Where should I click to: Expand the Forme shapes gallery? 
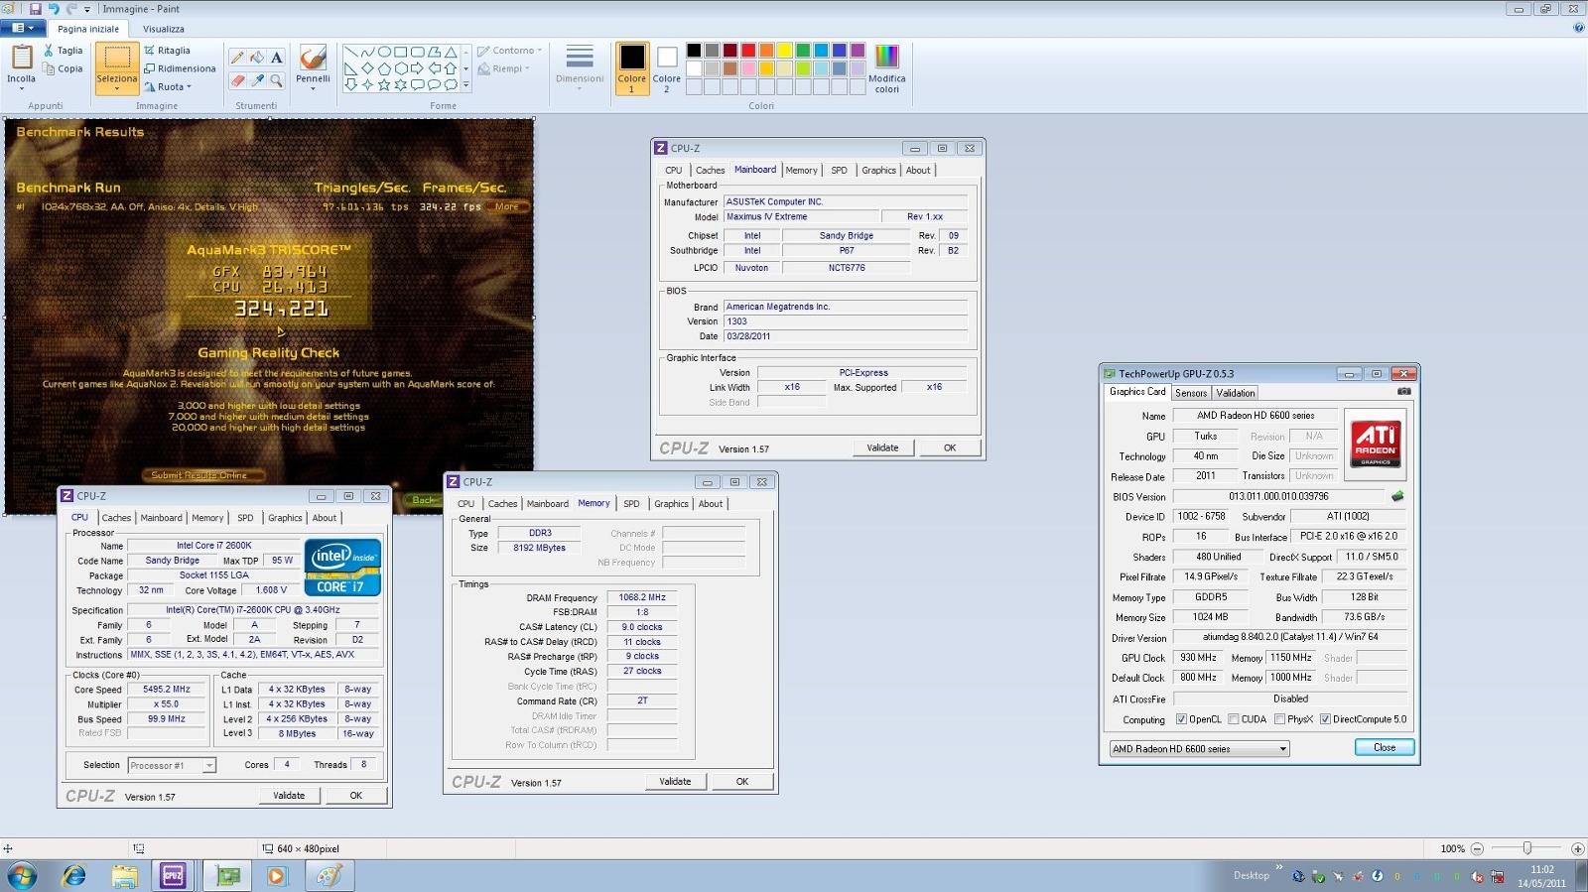click(466, 85)
